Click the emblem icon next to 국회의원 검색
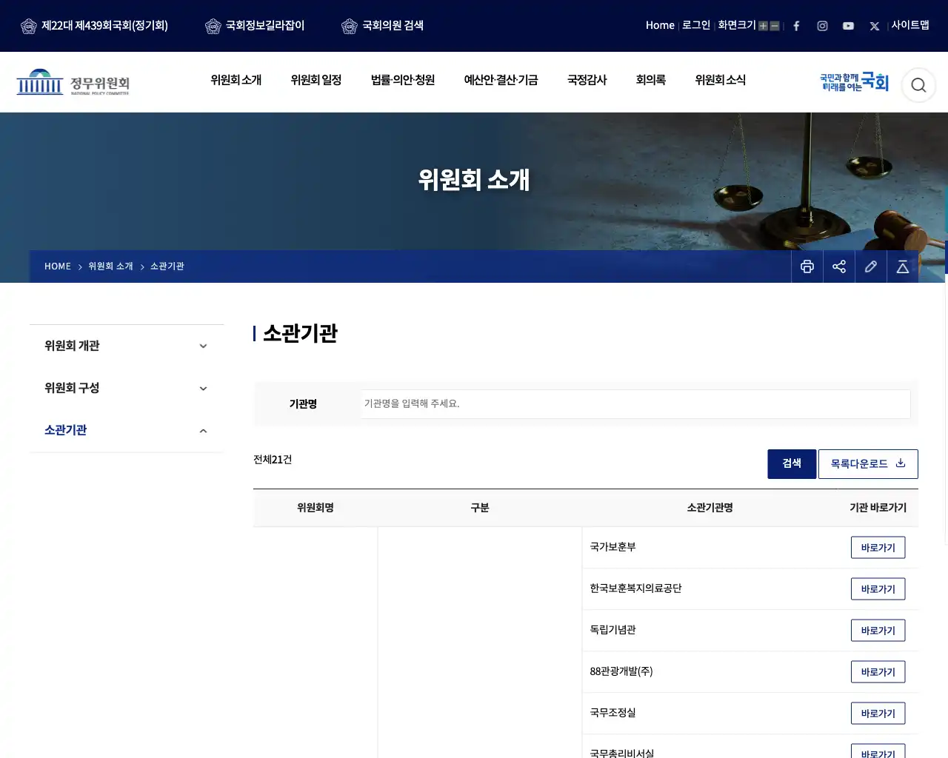 [350, 26]
